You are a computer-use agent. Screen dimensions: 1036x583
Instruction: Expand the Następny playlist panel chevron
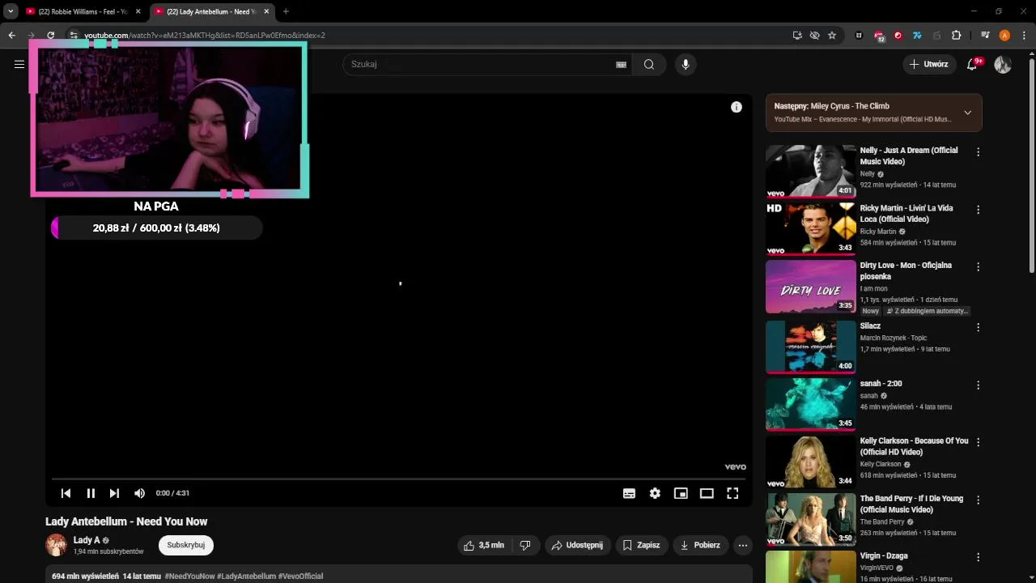[x=967, y=113]
